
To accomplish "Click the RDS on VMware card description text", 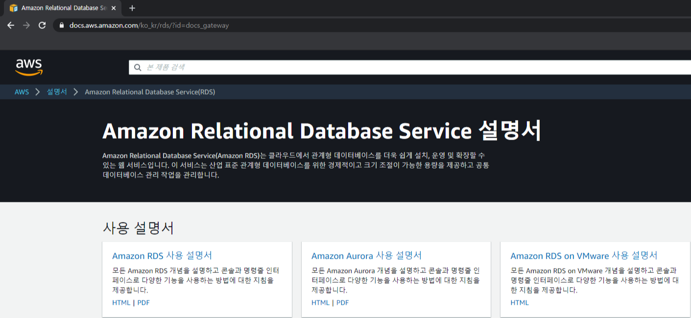I will click(x=595, y=280).
